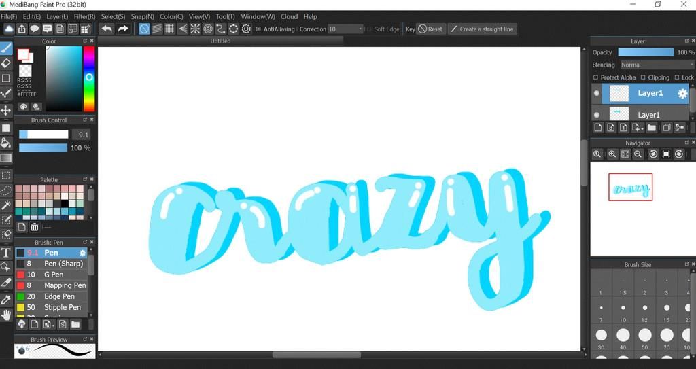
Task: Select the Hand pan tool
Action: pyautogui.click(x=5, y=315)
